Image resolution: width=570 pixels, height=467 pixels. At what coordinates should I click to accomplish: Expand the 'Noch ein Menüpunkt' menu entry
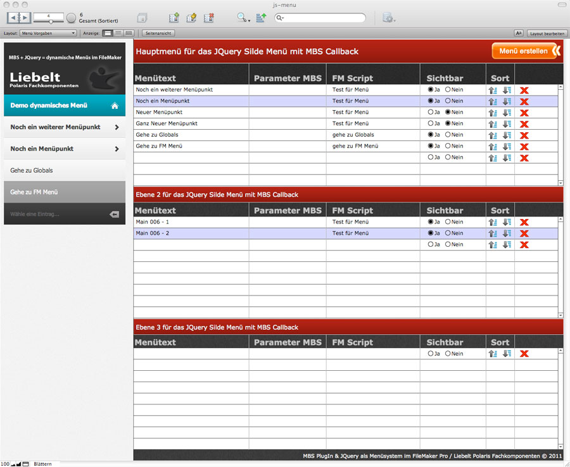[117, 149]
